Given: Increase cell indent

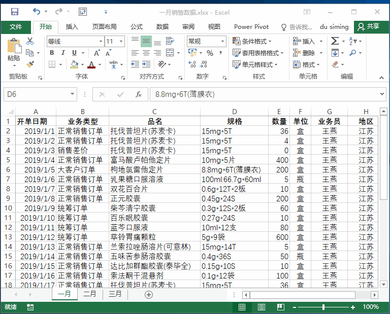Looking at the screenshot, I should (x=146, y=64).
